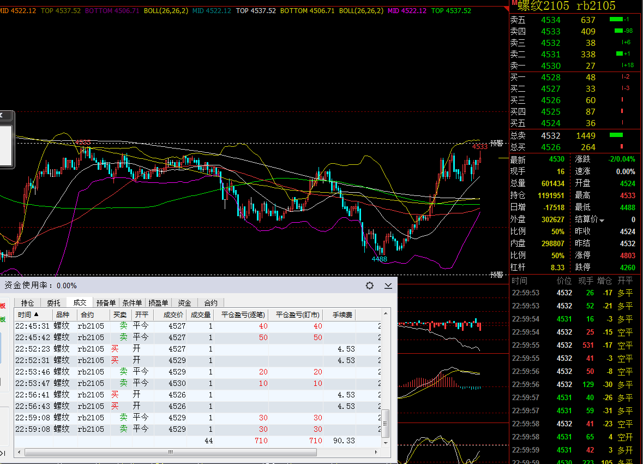This screenshot has width=643, height=464.
Task: Expand the 结算价 dropdown arrow
Action: [602, 220]
